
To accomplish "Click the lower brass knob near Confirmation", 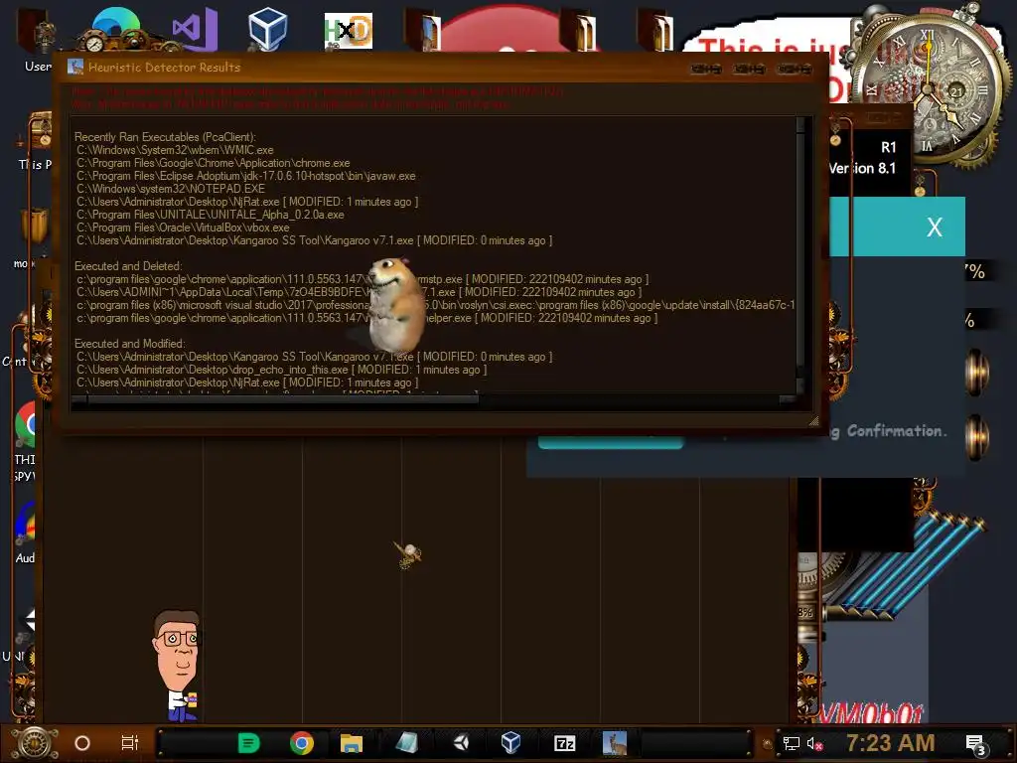I will click(x=977, y=437).
